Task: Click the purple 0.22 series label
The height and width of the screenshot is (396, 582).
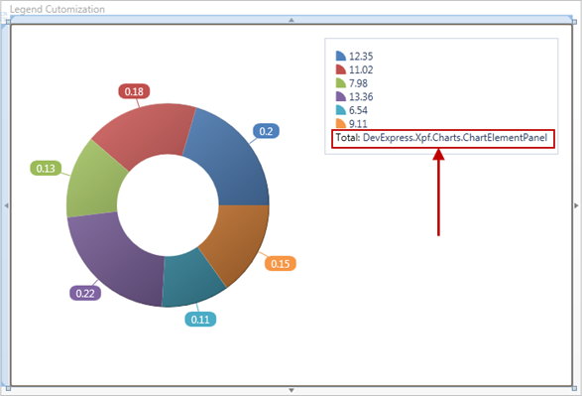Action: (85, 293)
